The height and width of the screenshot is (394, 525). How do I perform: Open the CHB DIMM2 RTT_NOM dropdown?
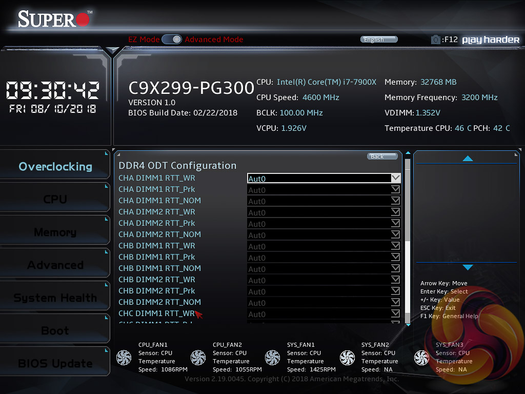(324, 303)
